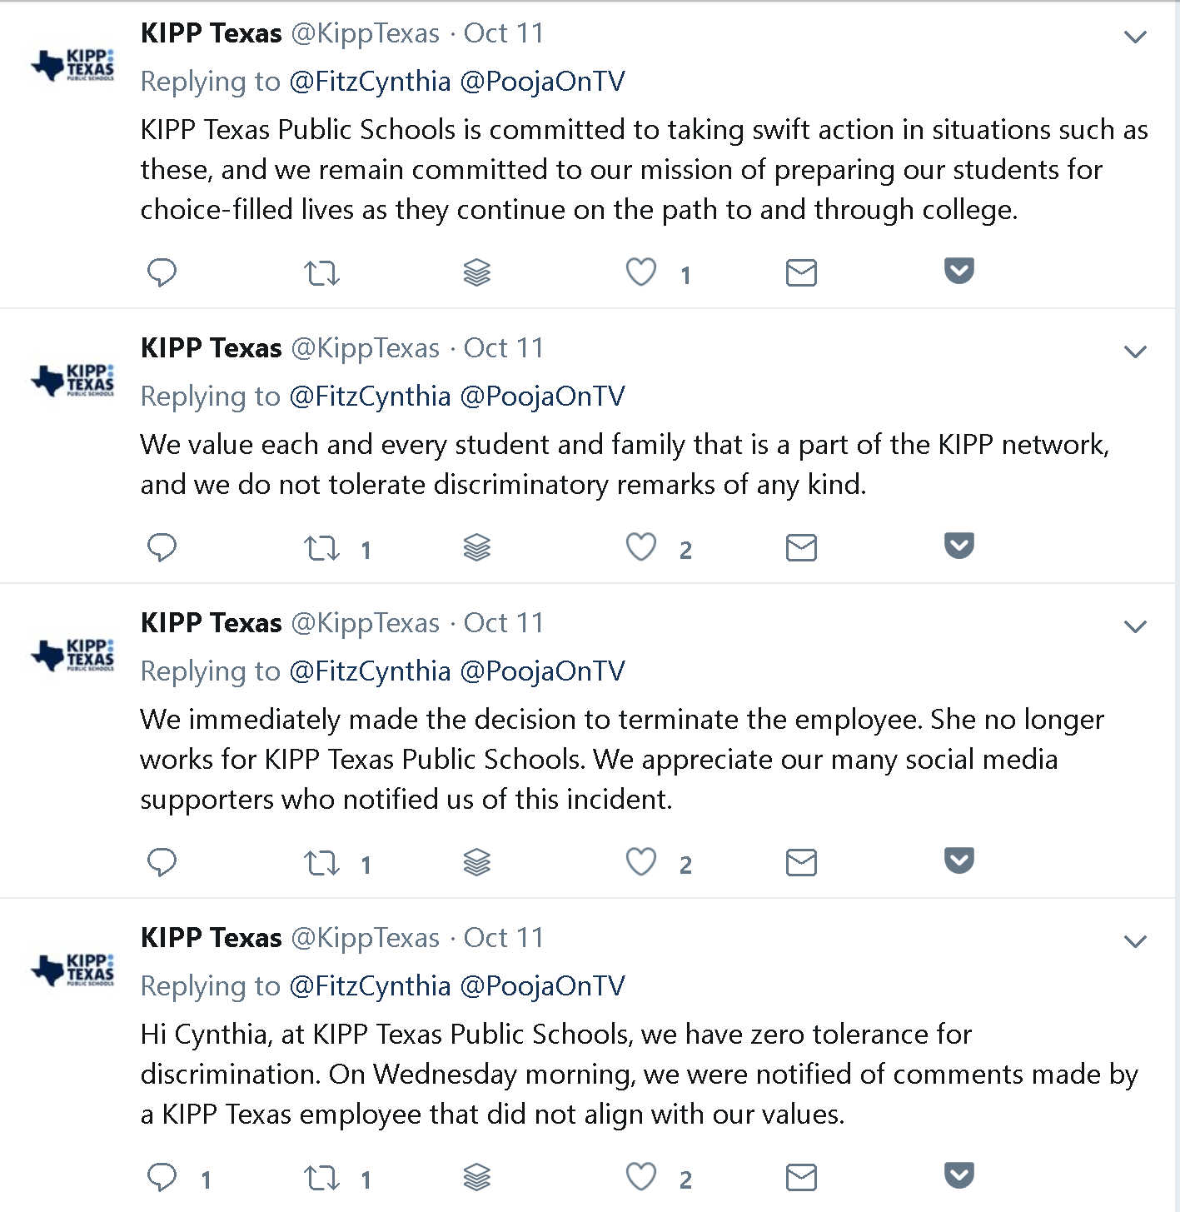This screenshot has height=1212, width=1180.
Task: Open the Oct 11 timestamp of 'terminate' tweet
Action: [503, 623]
